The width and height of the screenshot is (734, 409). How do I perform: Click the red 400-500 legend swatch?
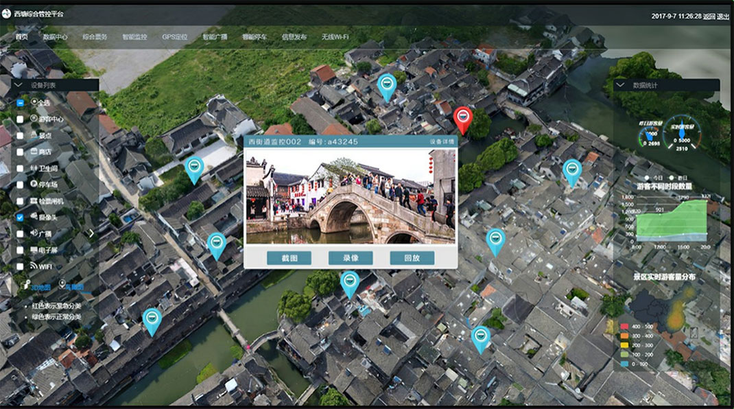624,327
